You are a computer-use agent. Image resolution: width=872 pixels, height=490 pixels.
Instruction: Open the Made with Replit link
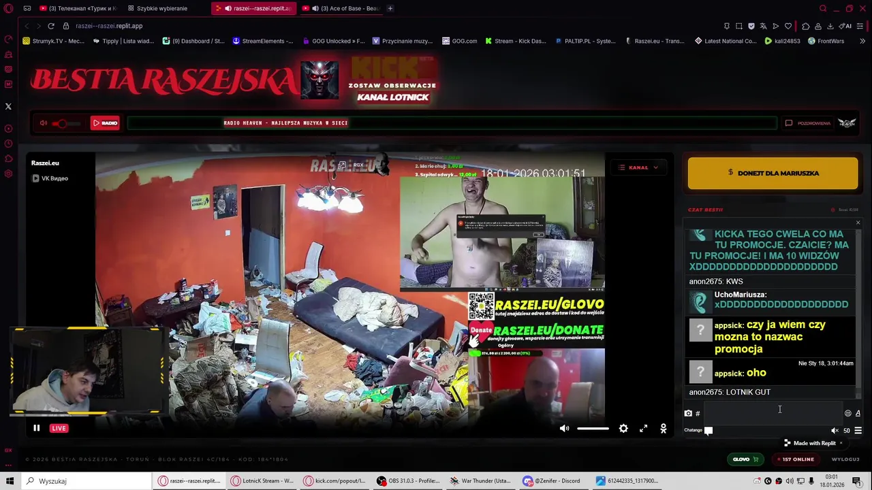coord(809,443)
